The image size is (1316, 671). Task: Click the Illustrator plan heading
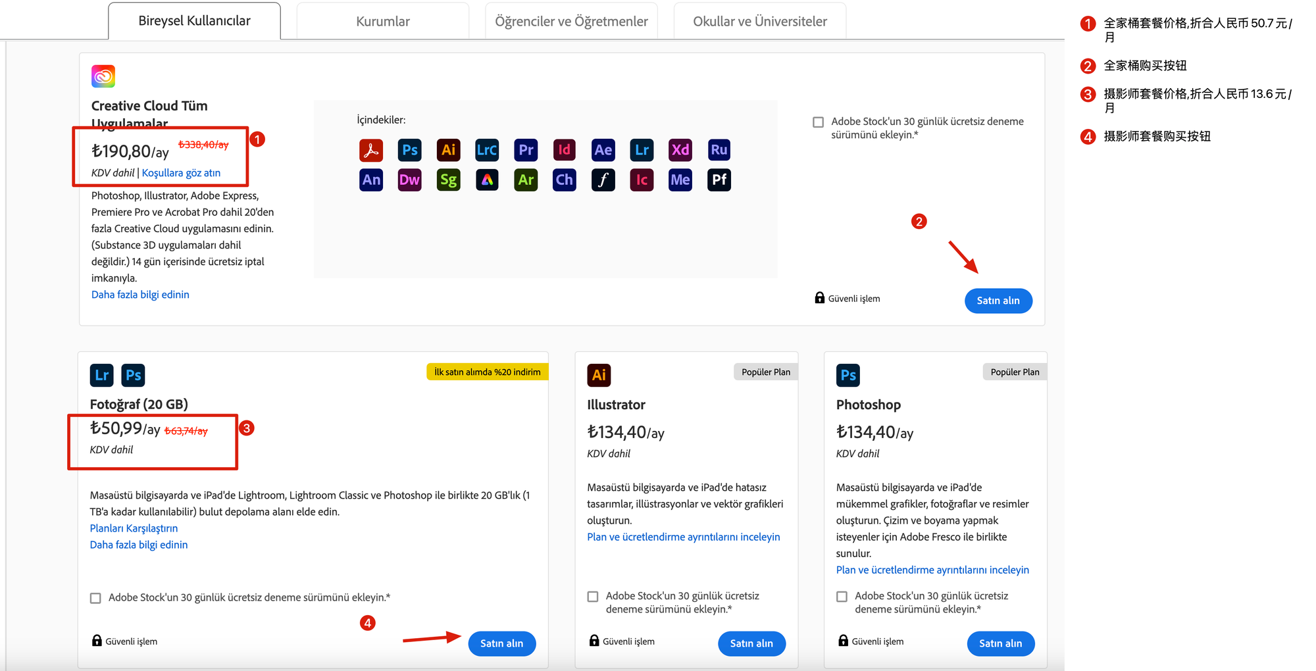click(x=616, y=405)
